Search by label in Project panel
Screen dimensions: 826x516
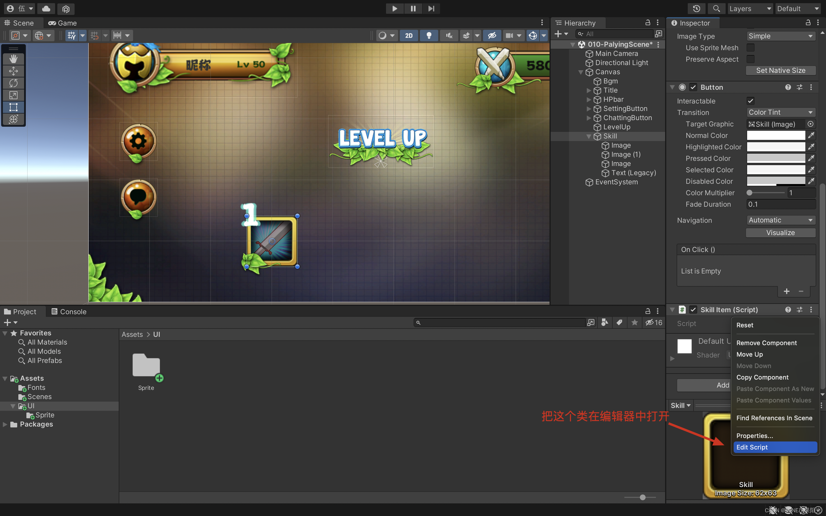click(x=619, y=322)
